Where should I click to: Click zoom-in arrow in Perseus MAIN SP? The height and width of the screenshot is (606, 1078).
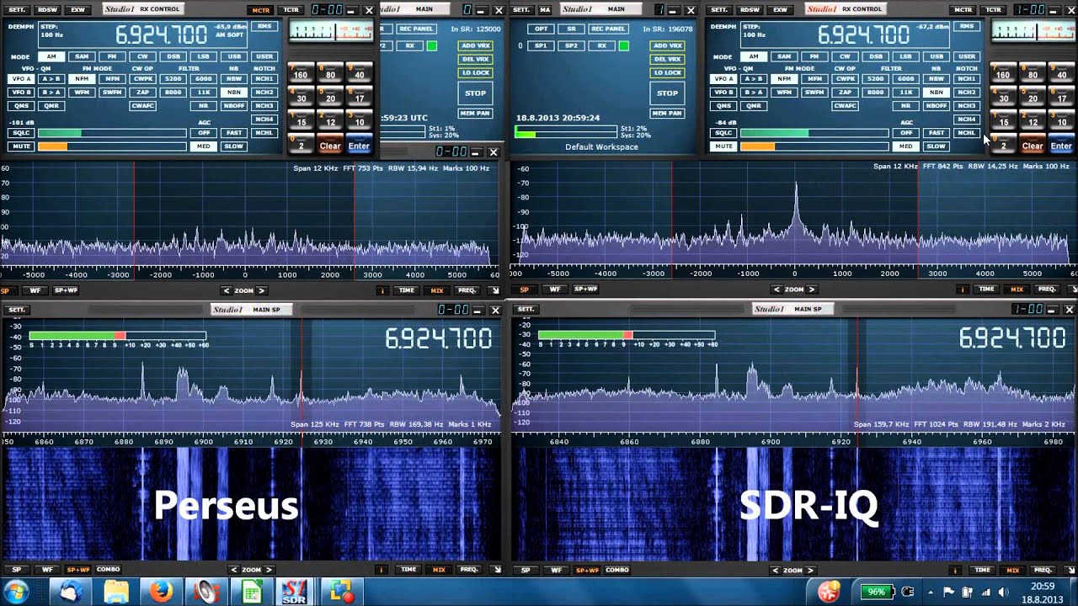coord(269,570)
